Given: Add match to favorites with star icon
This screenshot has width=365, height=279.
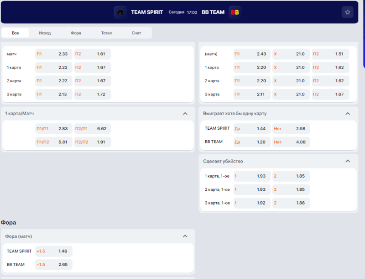Looking at the screenshot, I should tap(347, 12).
